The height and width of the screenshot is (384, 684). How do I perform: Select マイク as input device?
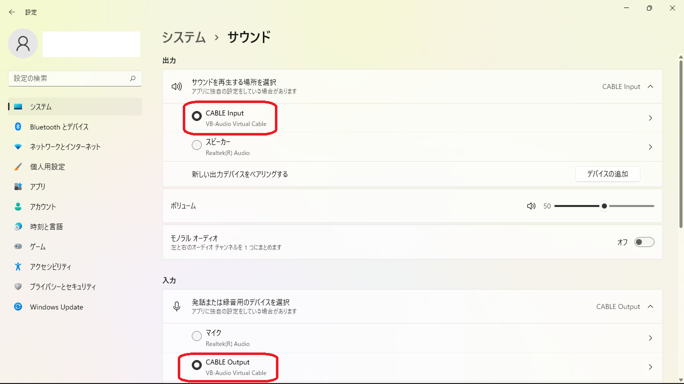[x=197, y=335]
